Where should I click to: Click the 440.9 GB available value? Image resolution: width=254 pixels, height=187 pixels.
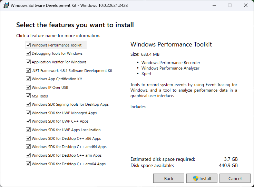click(x=228, y=165)
